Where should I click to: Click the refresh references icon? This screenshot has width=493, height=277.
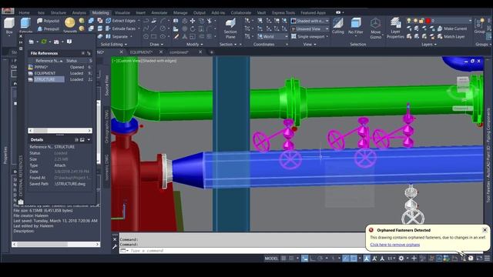44,42
